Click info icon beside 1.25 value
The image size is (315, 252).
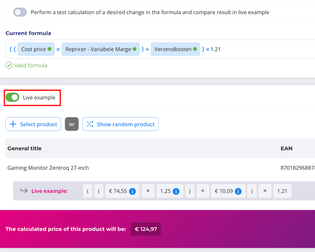(x=176, y=191)
